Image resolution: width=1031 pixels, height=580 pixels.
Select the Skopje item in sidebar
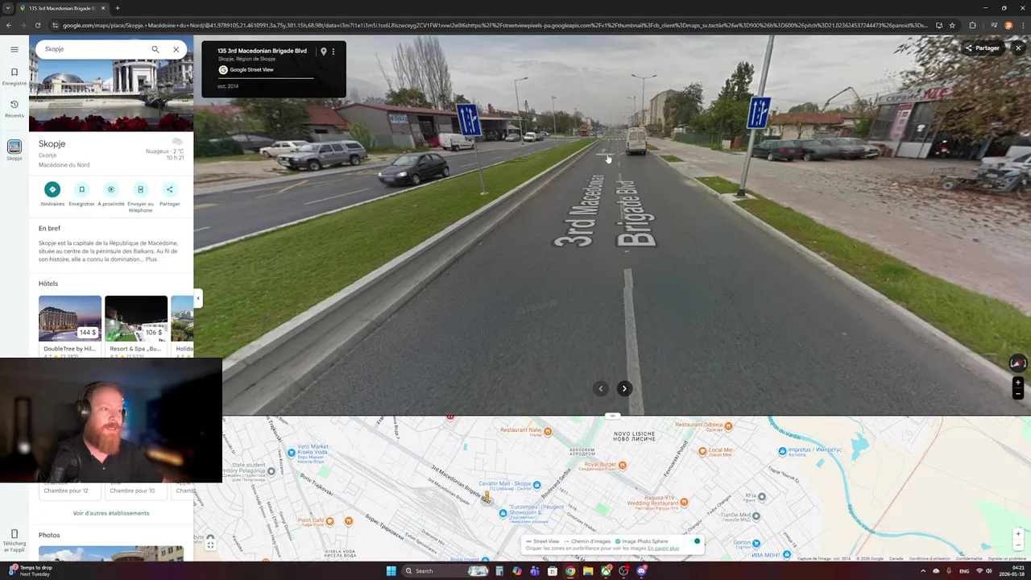[x=14, y=150]
